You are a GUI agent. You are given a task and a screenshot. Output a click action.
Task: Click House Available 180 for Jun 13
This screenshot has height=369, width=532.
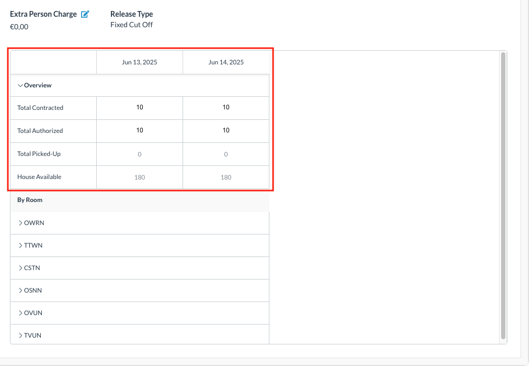coord(140,177)
